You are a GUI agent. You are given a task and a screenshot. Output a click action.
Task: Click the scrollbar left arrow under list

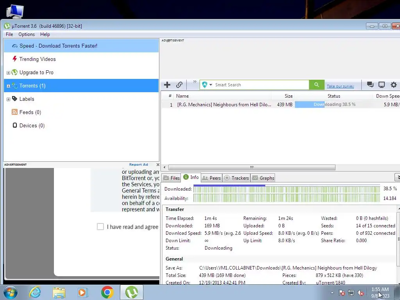pyautogui.click(x=164, y=167)
